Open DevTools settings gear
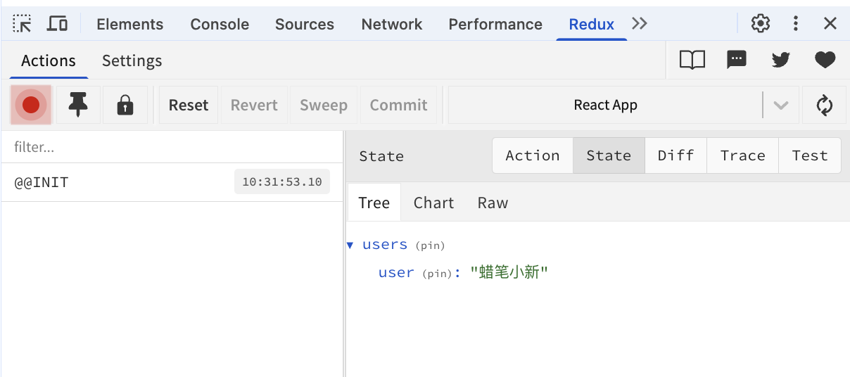The width and height of the screenshot is (850, 377). tap(760, 24)
